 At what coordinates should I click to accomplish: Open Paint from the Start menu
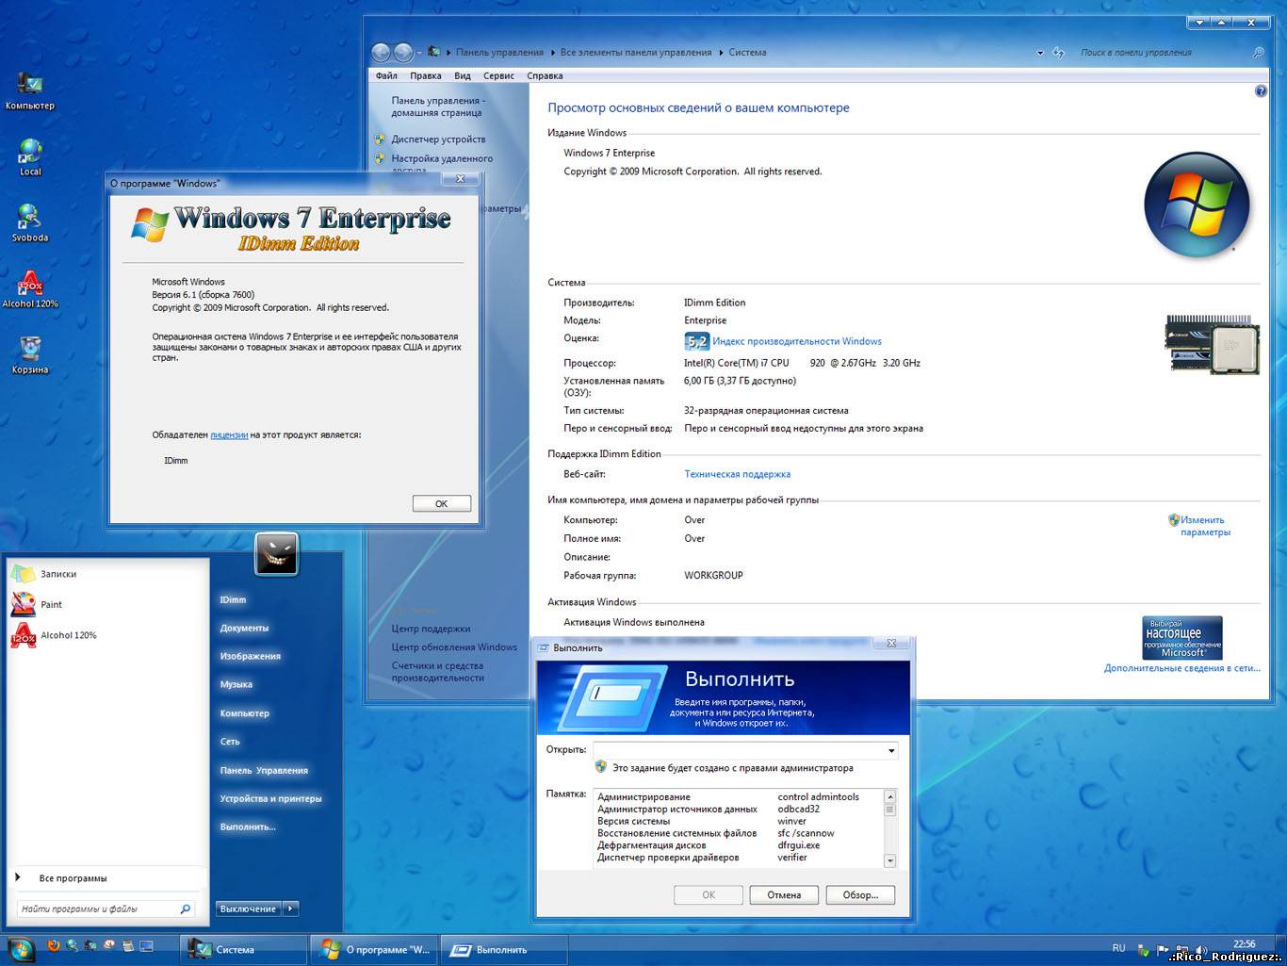click(51, 604)
